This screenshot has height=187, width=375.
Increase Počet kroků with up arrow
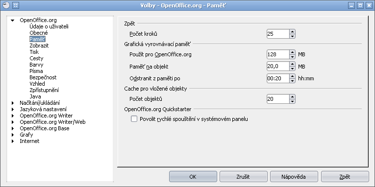pos(292,31)
